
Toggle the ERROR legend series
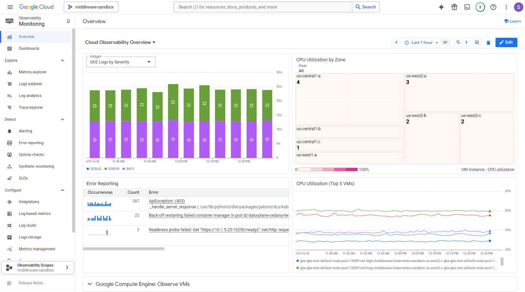pos(112,169)
